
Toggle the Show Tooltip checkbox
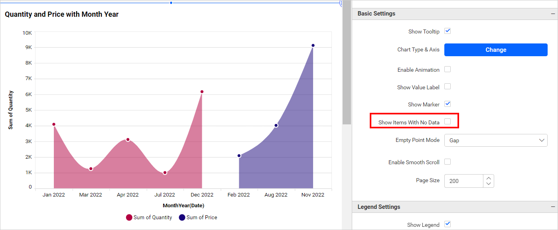point(448,31)
